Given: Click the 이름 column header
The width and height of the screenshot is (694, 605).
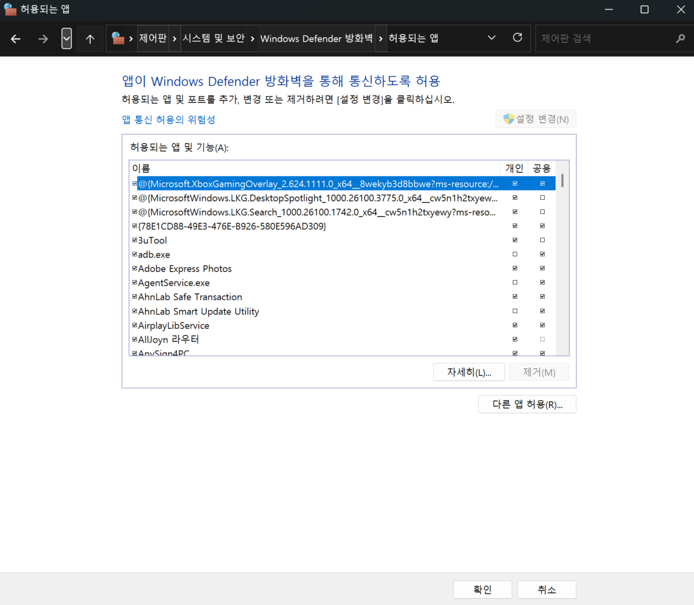Looking at the screenshot, I should (x=315, y=168).
